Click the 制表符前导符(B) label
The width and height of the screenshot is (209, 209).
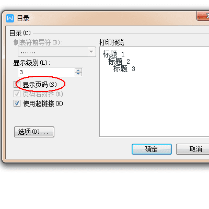(x=38, y=42)
